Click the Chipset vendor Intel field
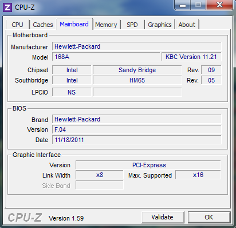Screen dimensions: 236x228 tap(72, 70)
